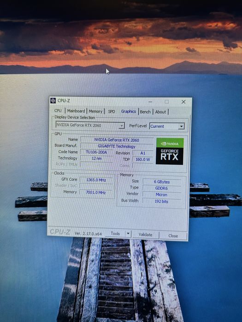The image size is (242, 322).
Task: Minimize the CPU-Z window
Action: pos(150,102)
